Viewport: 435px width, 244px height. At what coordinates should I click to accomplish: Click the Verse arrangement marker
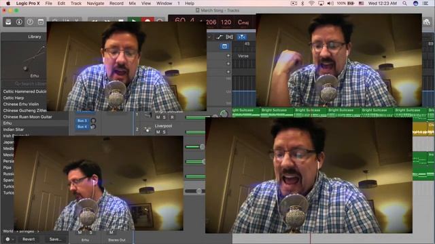(x=243, y=56)
